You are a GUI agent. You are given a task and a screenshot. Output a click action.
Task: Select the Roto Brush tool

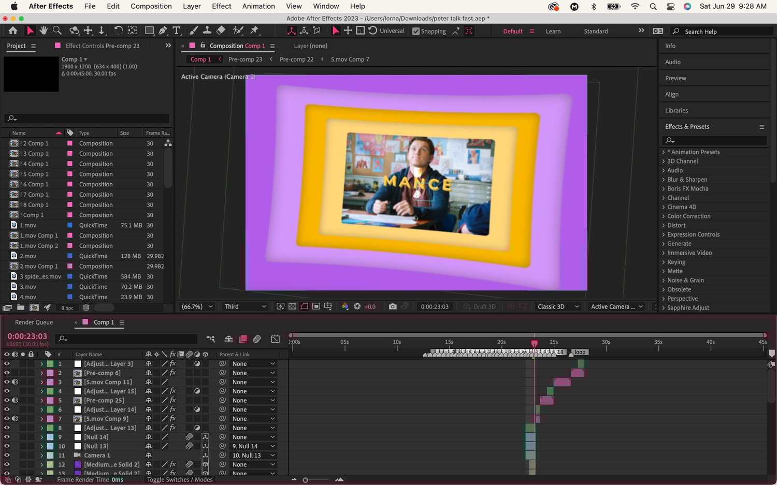click(238, 31)
